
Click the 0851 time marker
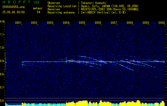pyautogui.click(x=18, y=23)
